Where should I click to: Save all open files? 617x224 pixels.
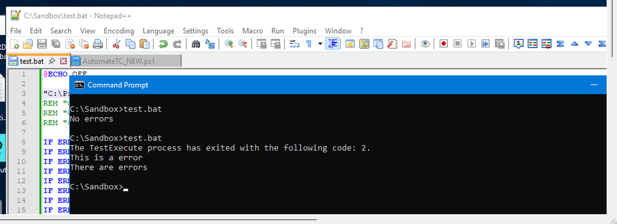[x=56, y=44]
